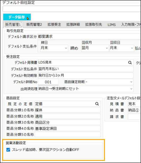Switch to the 販売管理1 tab
Screen dimensions: 141x163
13,24
